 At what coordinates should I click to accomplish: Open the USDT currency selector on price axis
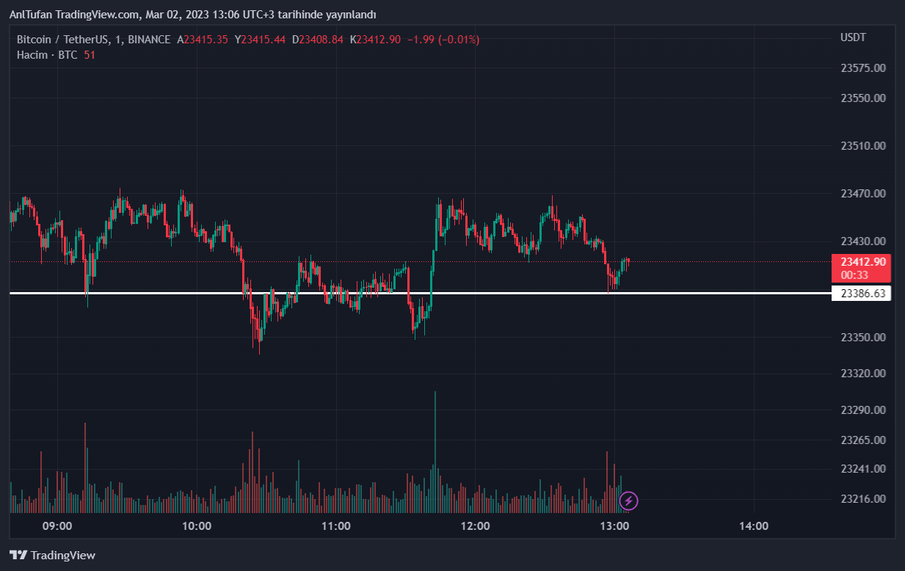point(853,37)
